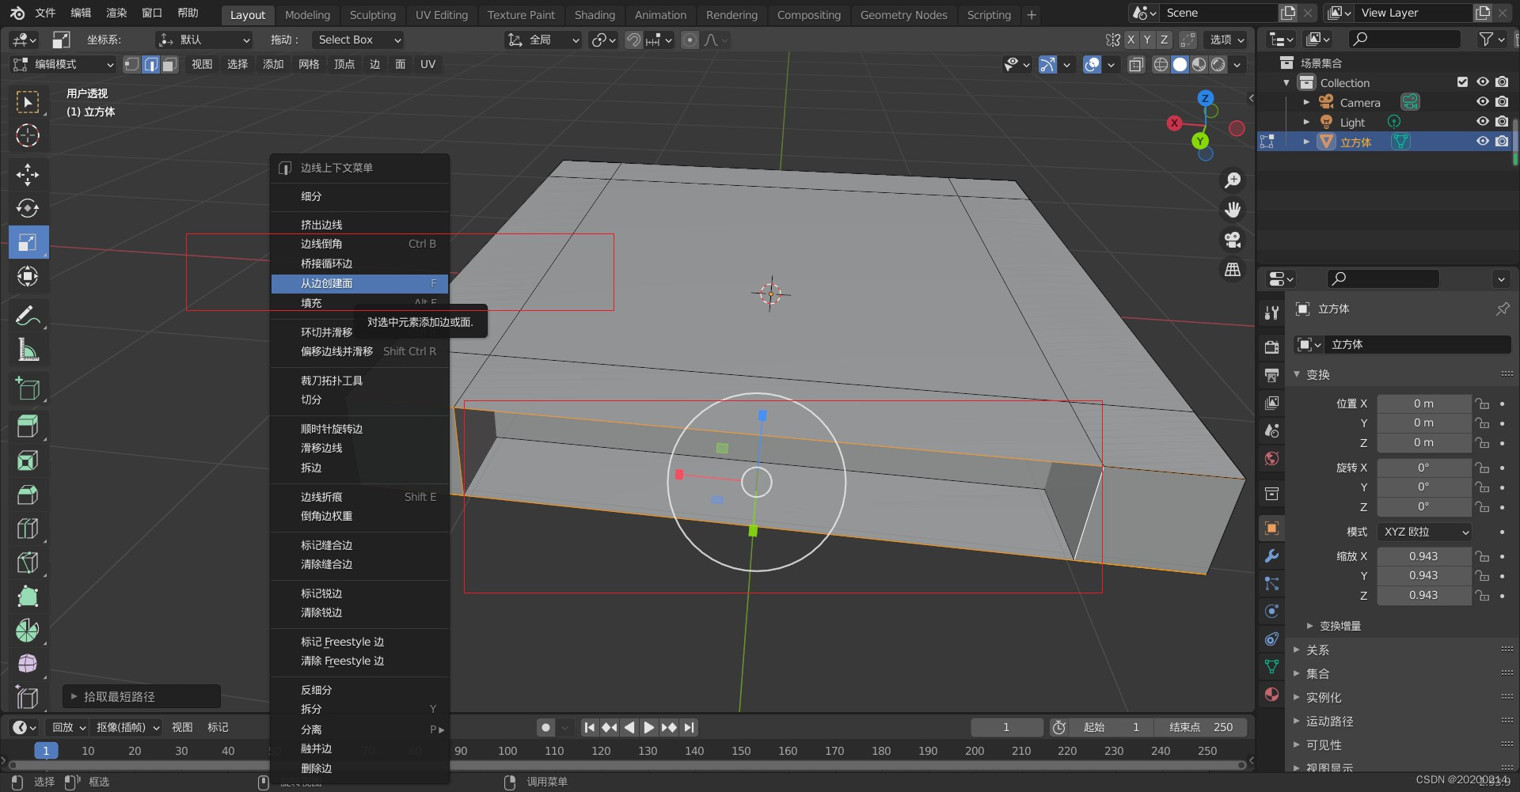Open the 全局 transform orientation dropdown
The width and height of the screenshot is (1520, 792).
(x=544, y=40)
